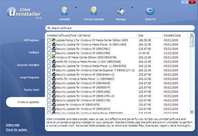Click icon beside Hotfix KB939683
Screen dimensions: 198x136
(53, 79)
